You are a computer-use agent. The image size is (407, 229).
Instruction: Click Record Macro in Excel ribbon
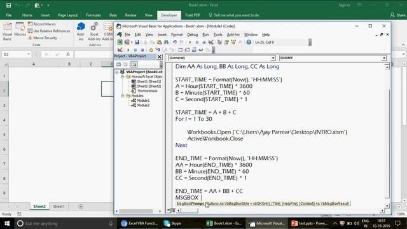[x=42, y=24]
